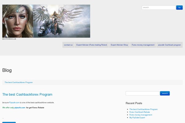Open Forex money management menu item
The image size is (185, 123).
143,45
